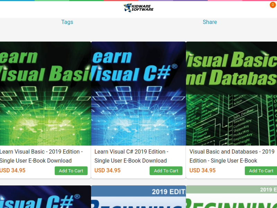Add Visual Basic and Databases to cart

[x=261, y=171]
